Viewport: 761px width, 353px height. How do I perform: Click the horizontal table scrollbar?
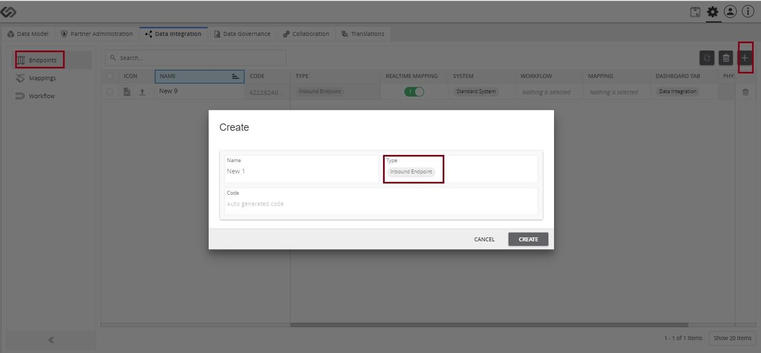489,325
